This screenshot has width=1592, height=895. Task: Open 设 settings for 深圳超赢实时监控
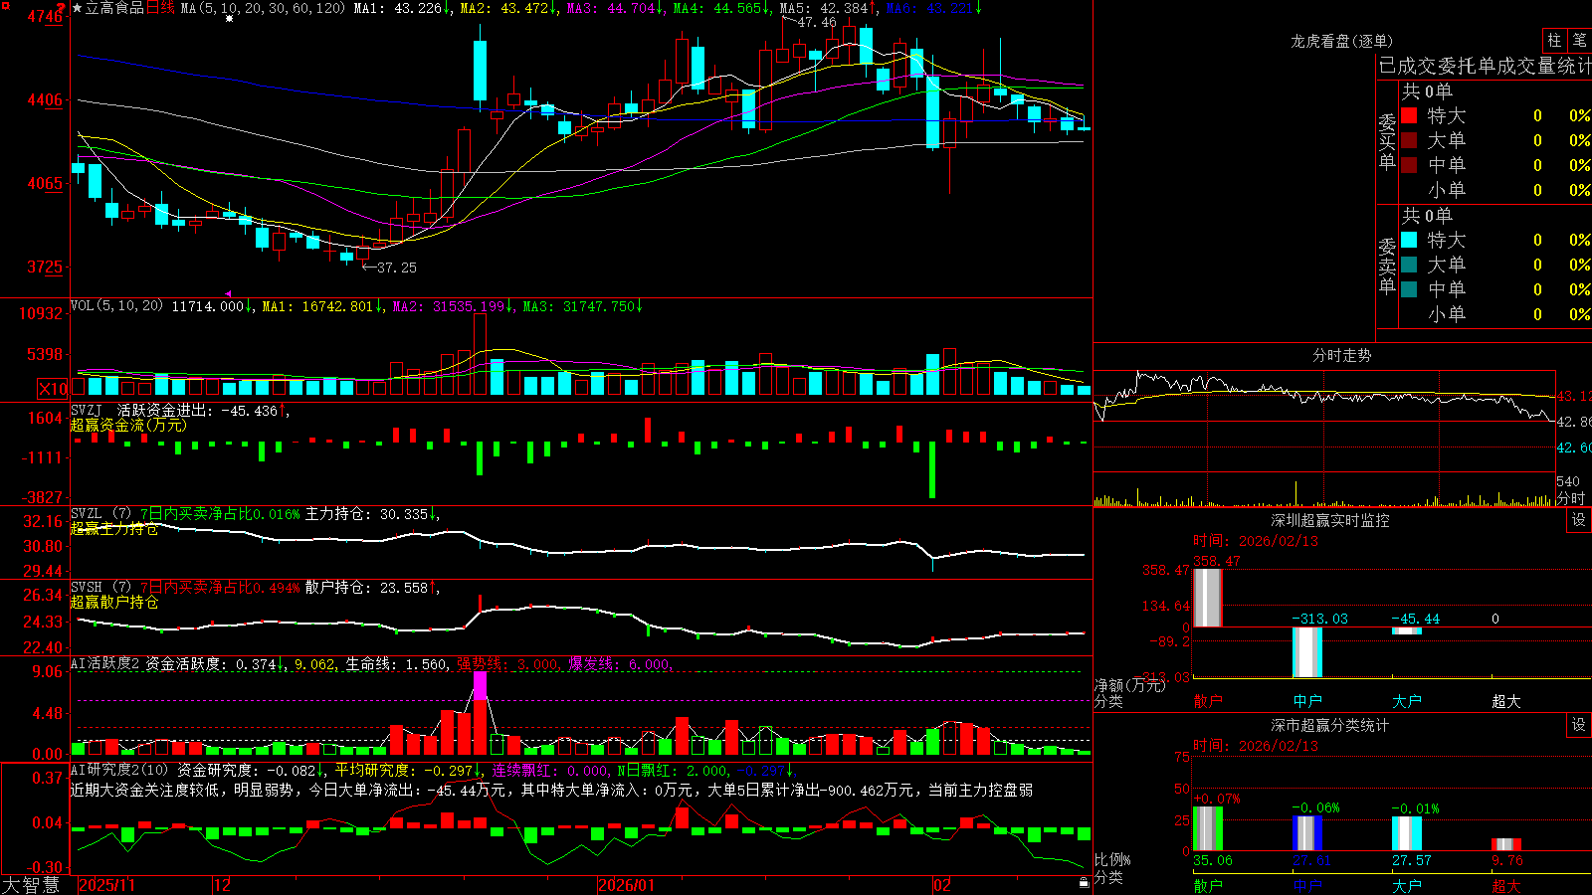click(1579, 520)
